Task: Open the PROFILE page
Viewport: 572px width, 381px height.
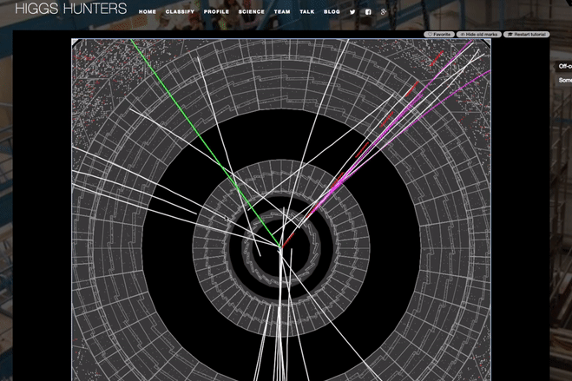Action: pos(216,11)
